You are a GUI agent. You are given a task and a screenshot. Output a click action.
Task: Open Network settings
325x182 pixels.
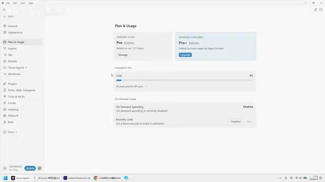pos(13,116)
